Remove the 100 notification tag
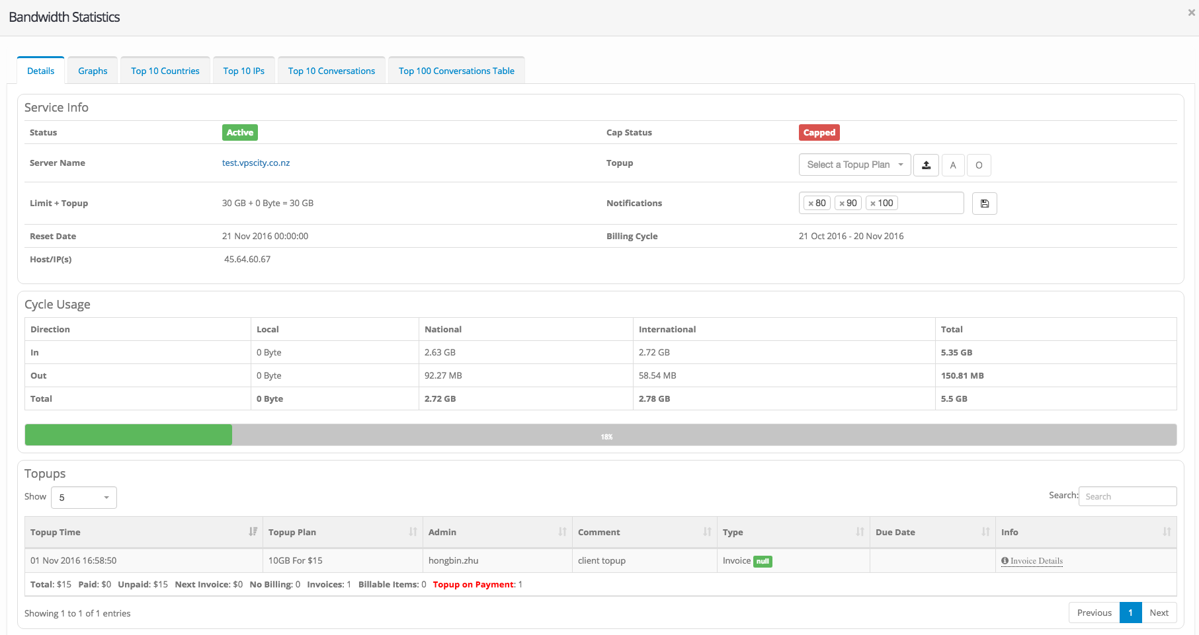This screenshot has height=635, width=1199. point(873,204)
